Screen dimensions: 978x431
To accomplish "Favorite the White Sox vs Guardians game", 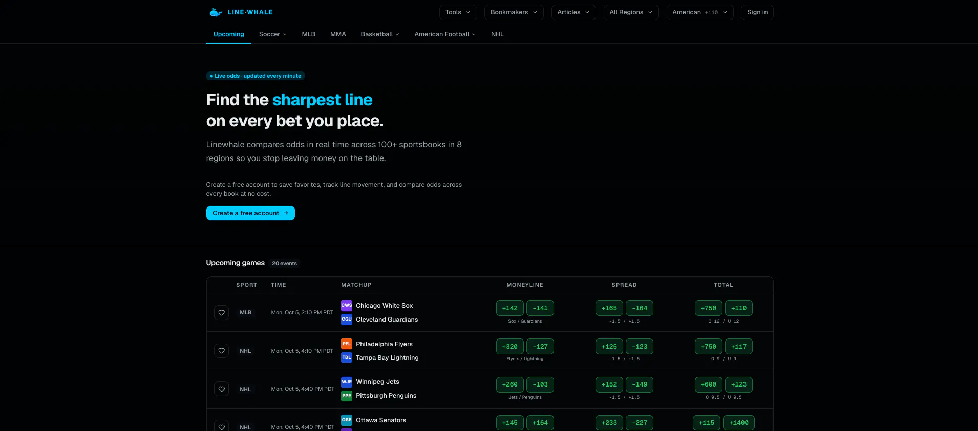I will 221,312.
